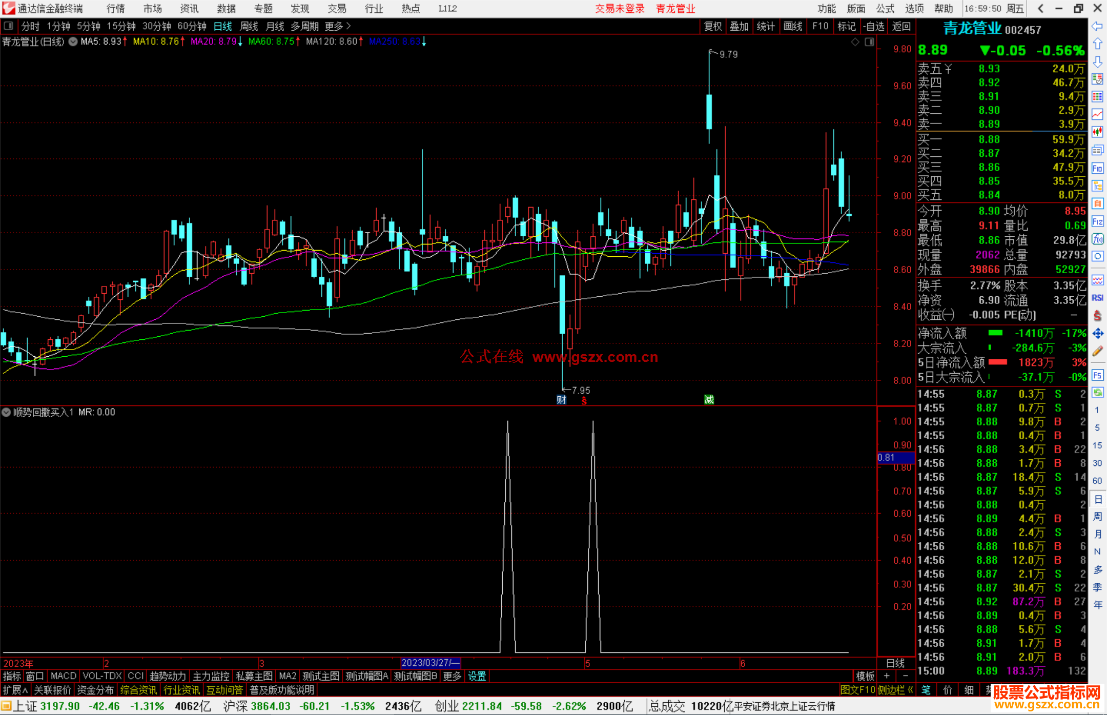Click the move crosshair arrows sidebar icon
1107x715 pixels.
[x=1097, y=334]
